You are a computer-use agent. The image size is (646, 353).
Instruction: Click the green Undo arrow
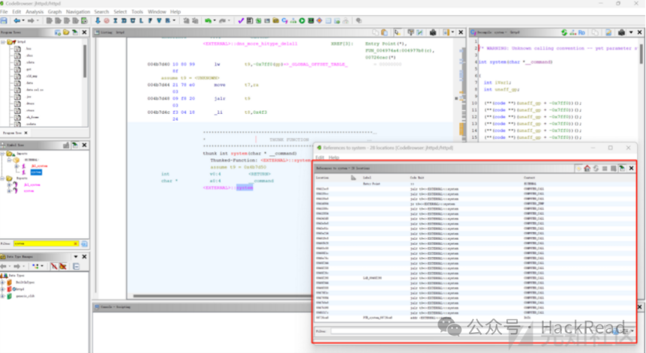click(208, 20)
